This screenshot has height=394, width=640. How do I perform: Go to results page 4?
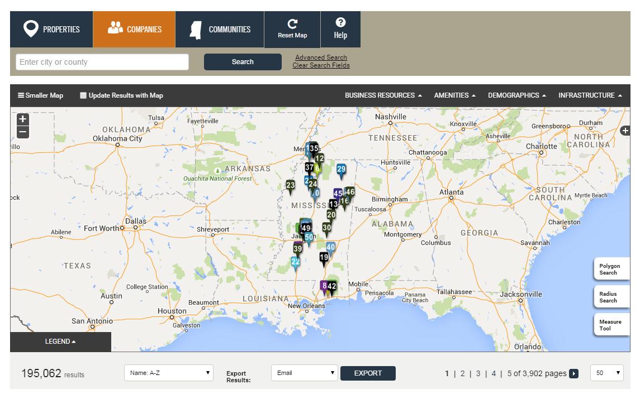(x=494, y=373)
